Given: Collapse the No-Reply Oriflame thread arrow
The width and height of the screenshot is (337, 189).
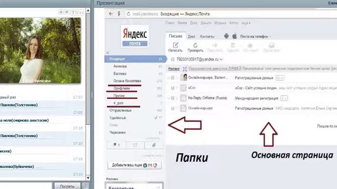Looking at the screenshot, I should (x=168, y=98).
